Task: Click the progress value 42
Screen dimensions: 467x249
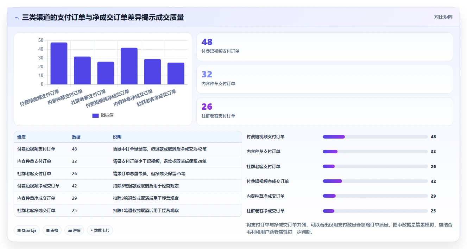Action: click(433, 181)
